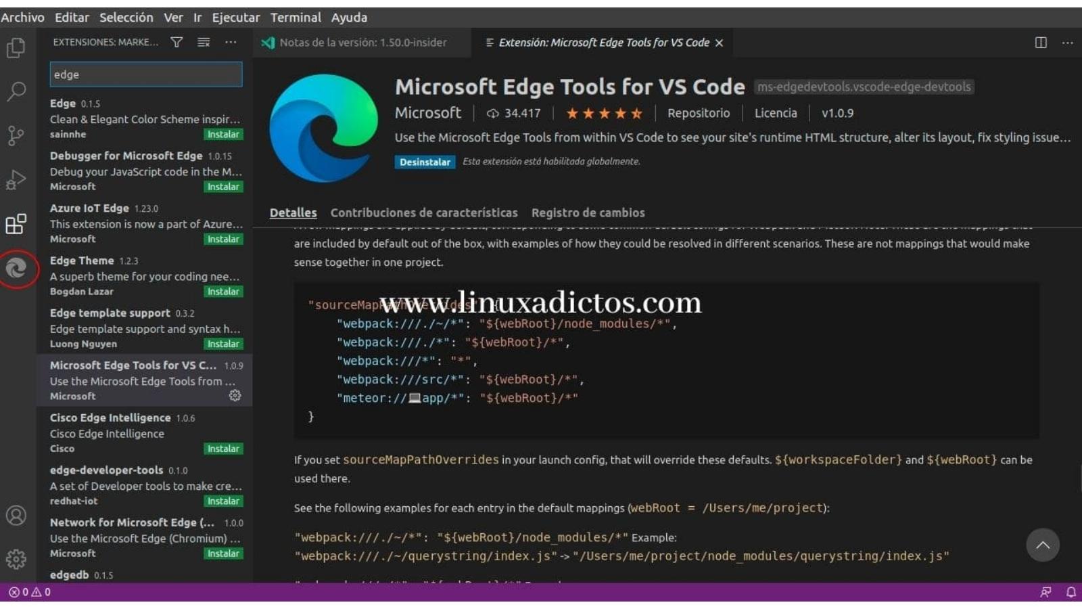Viewport: 1082px width, 609px height.
Task: Split the editor to the right
Action: click(x=1041, y=43)
